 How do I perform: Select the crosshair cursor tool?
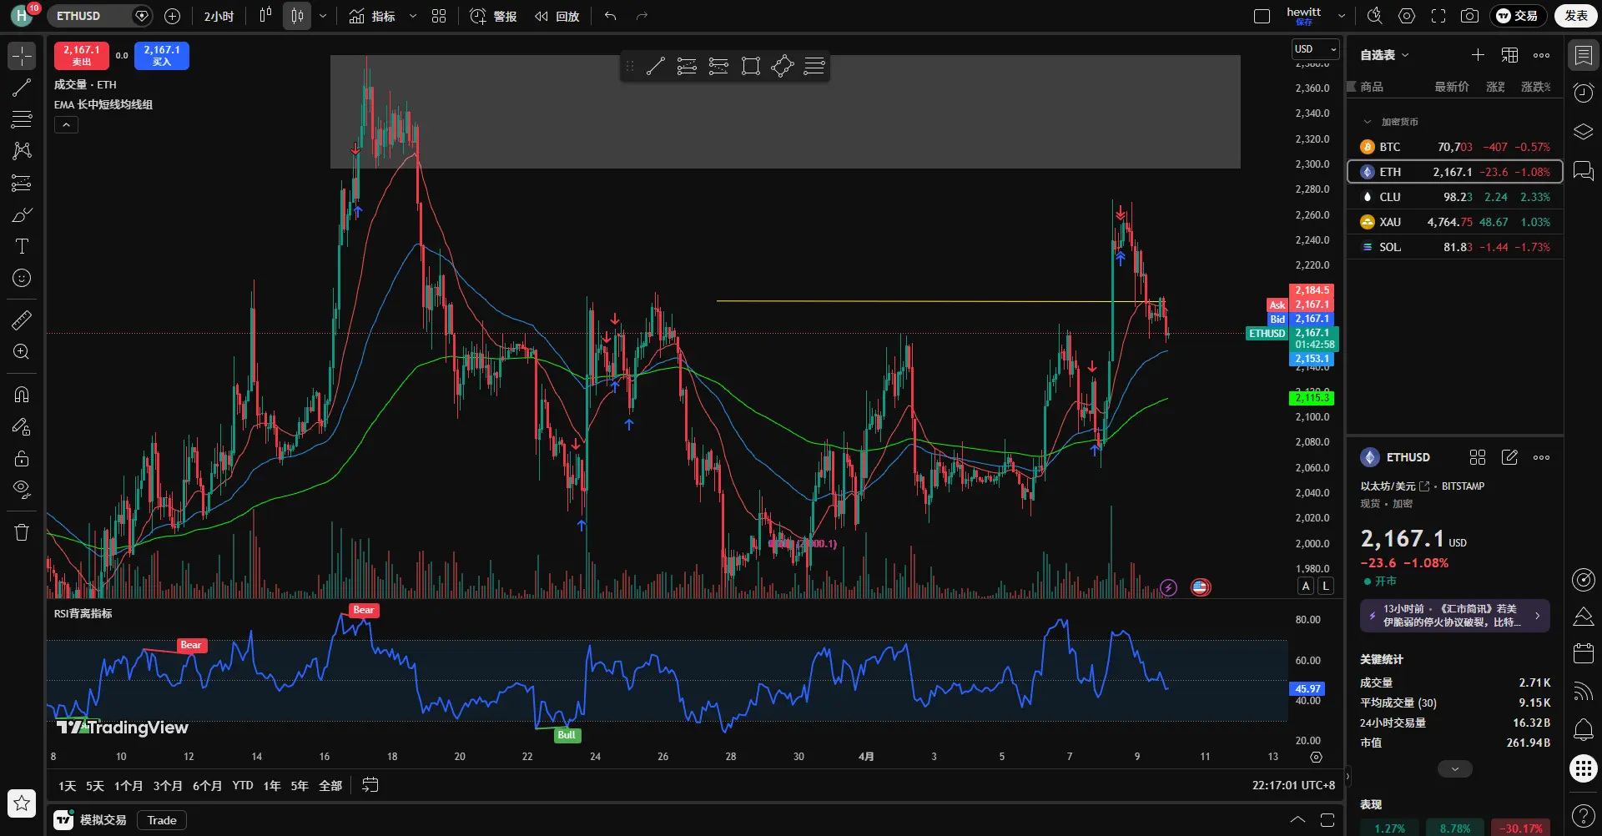coord(22,56)
